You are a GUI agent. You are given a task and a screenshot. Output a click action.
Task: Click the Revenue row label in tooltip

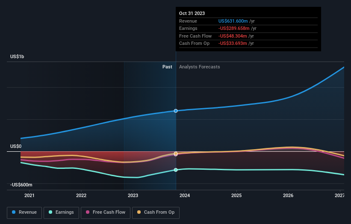pos(188,21)
